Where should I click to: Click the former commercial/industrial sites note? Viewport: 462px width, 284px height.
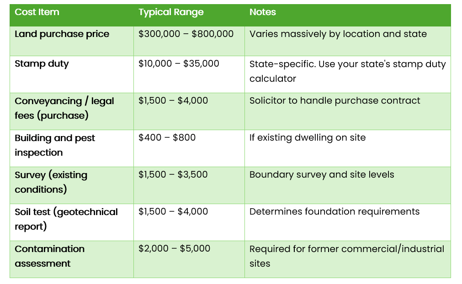346,256
